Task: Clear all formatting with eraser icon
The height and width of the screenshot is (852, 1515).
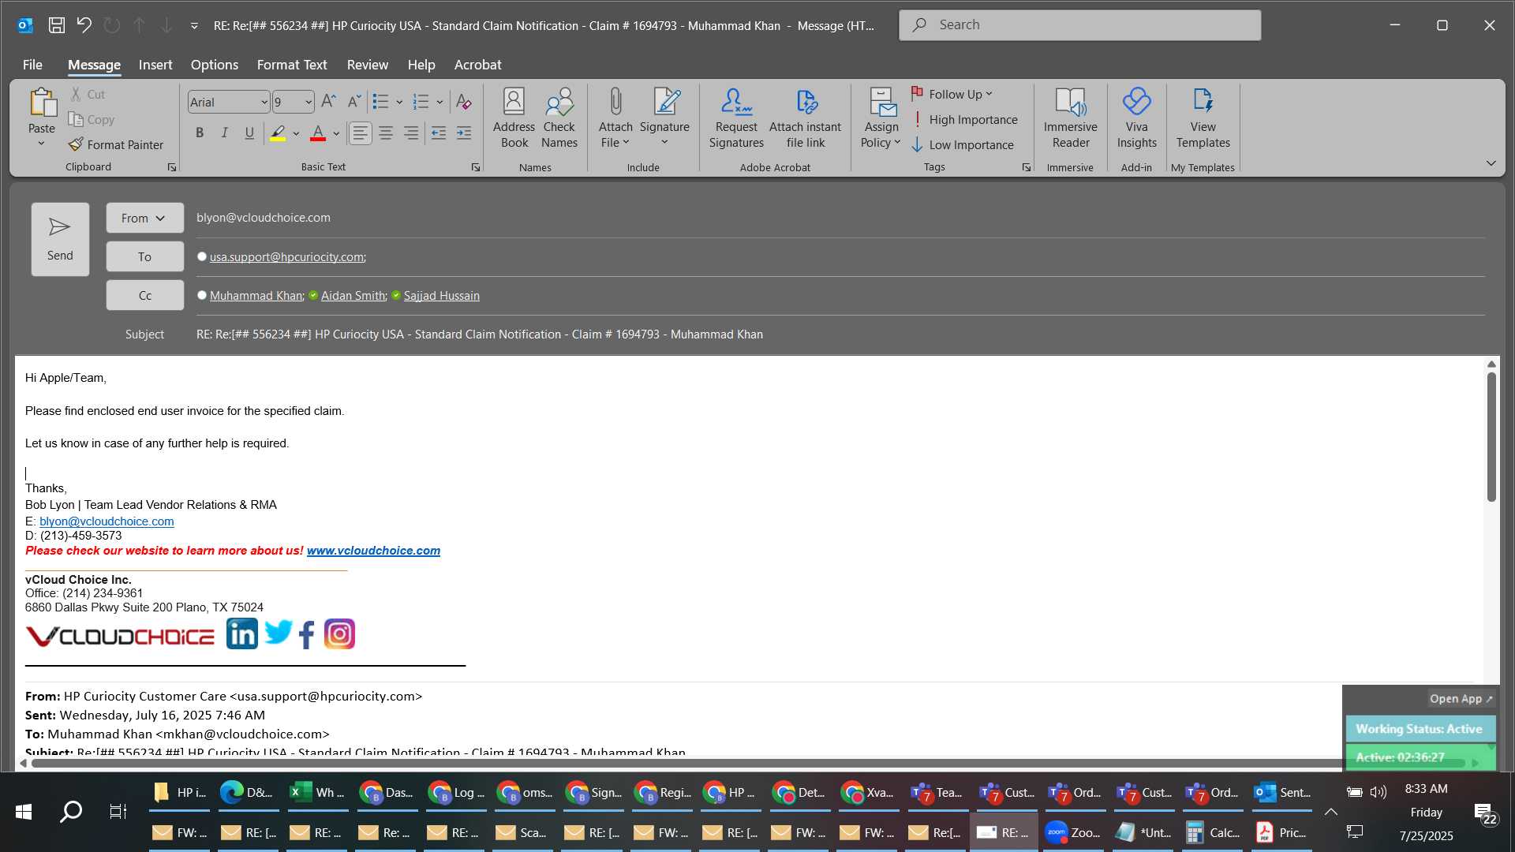Action: pos(464,102)
